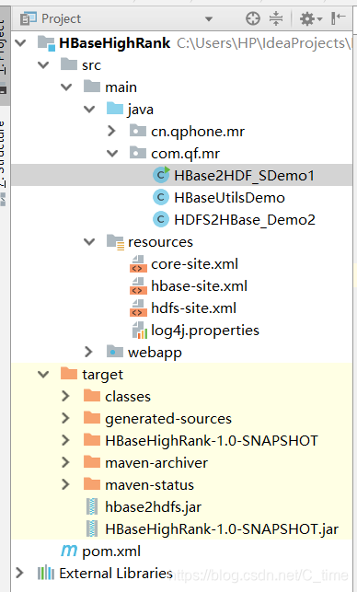
Task: Select the main folder label
Action: (121, 87)
